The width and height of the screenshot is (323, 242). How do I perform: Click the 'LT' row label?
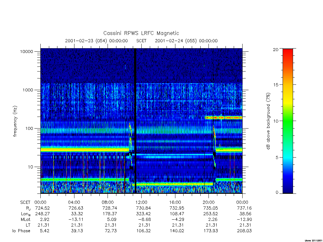[28, 225]
